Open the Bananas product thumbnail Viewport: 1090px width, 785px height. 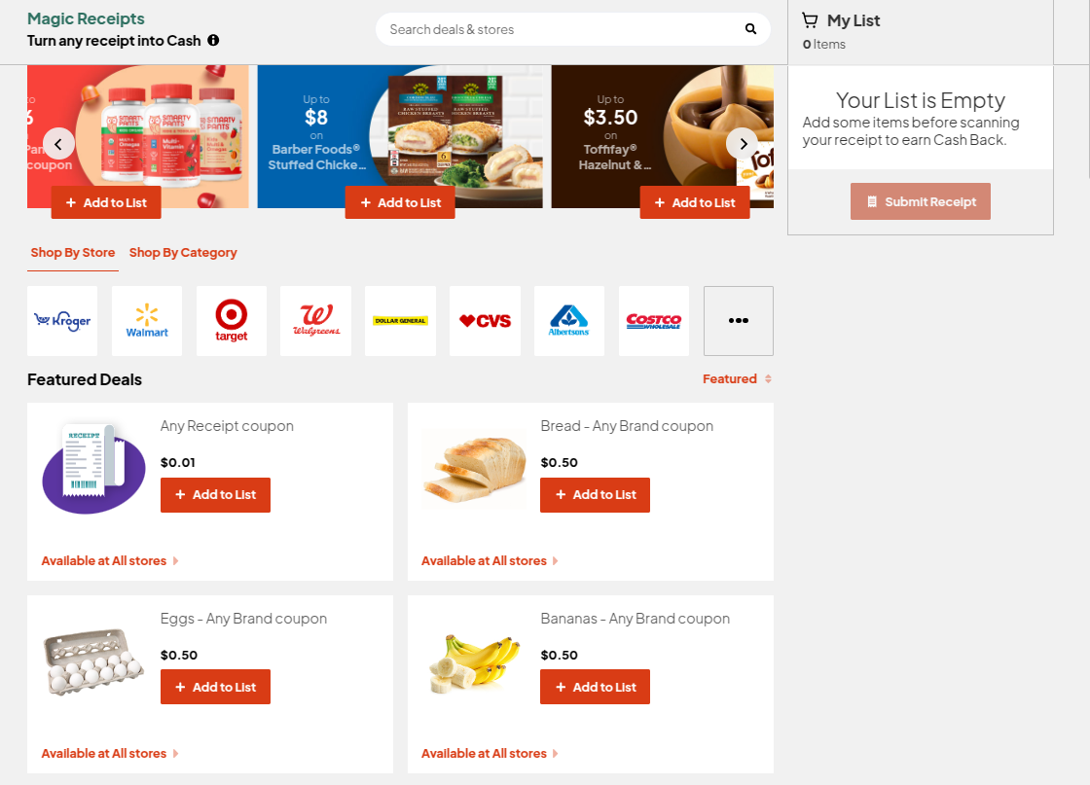click(x=474, y=663)
